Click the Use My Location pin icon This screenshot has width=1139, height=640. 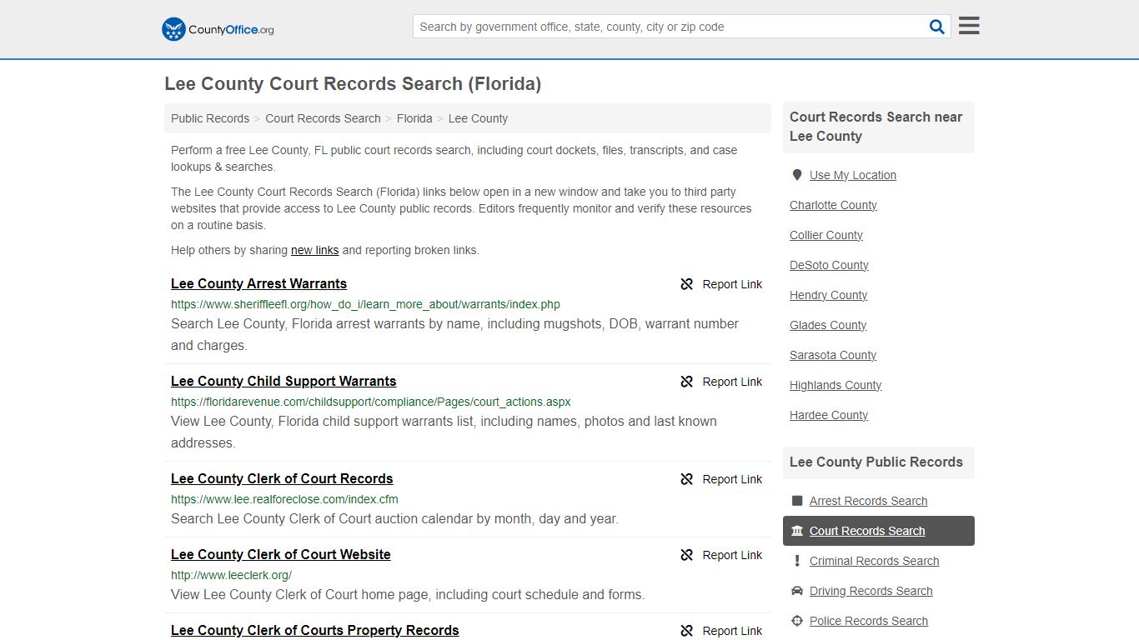pos(797,175)
